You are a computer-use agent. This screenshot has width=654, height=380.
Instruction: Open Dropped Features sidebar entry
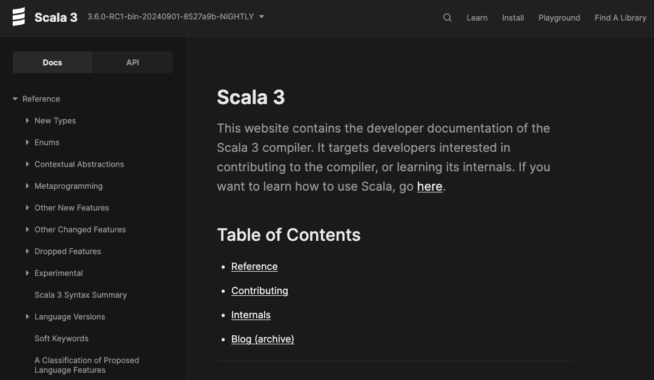68,251
